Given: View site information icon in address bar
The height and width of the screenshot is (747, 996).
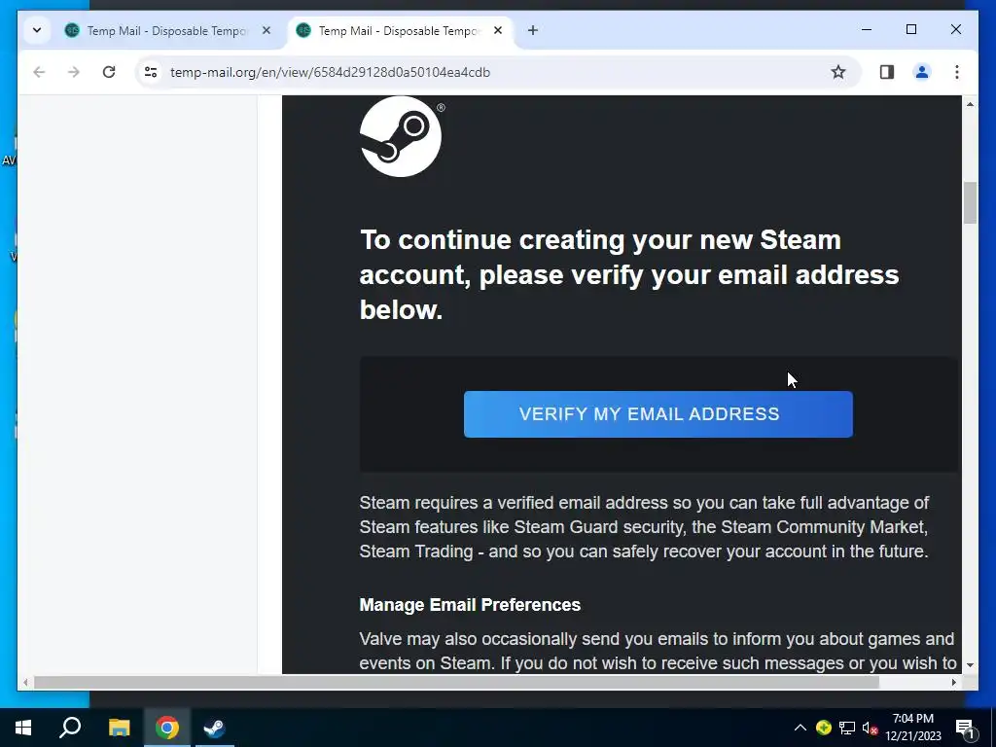Looking at the screenshot, I should tap(151, 72).
